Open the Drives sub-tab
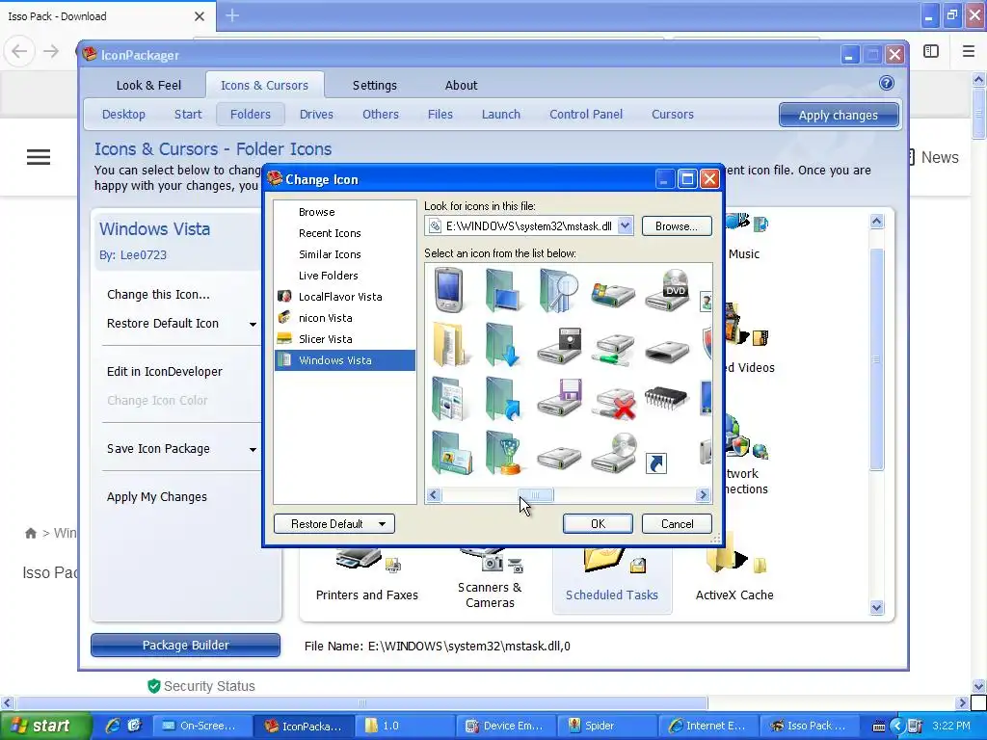987x740 pixels. [316, 114]
